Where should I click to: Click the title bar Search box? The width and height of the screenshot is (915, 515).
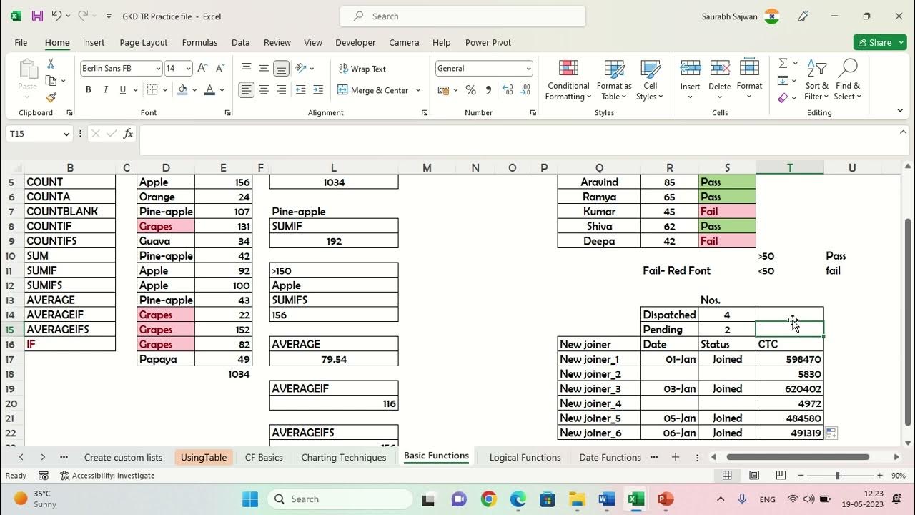(x=463, y=16)
